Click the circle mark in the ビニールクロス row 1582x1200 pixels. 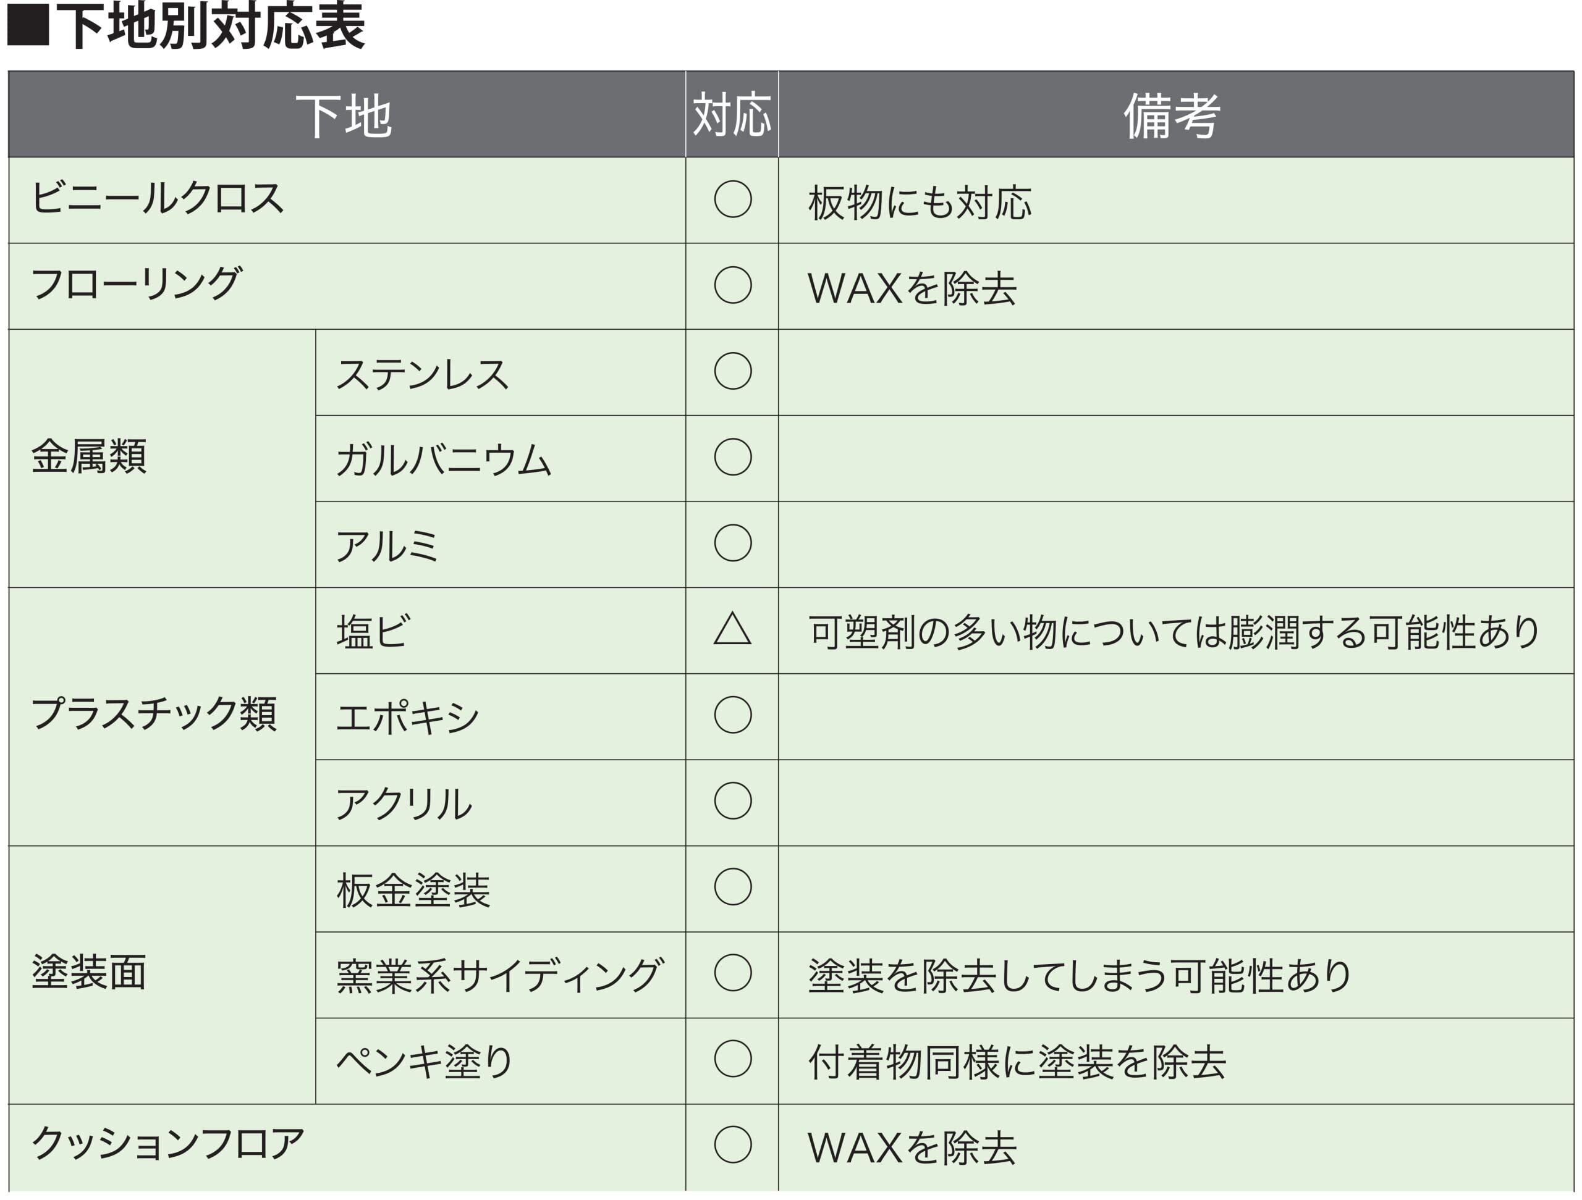click(732, 199)
